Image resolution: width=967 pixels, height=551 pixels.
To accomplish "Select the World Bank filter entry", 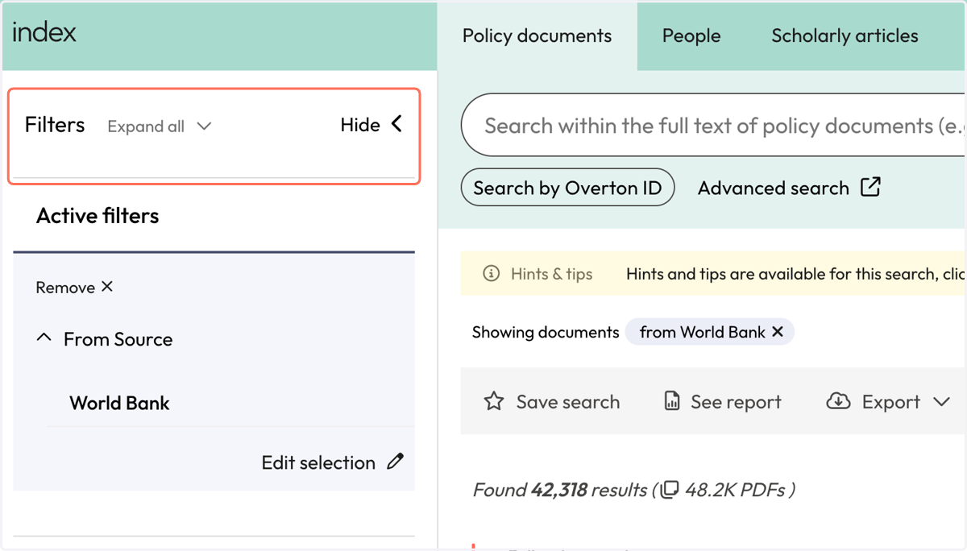I will click(119, 403).
